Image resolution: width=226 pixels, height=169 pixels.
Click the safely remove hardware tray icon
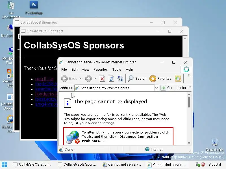pos(197,164)
